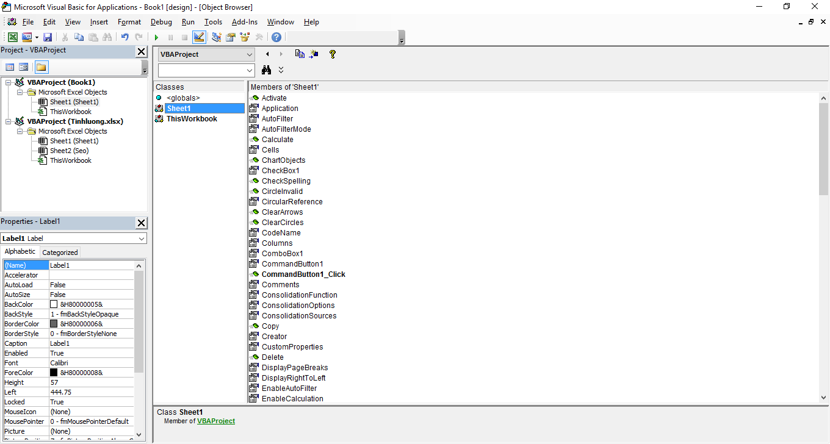Click the View Code icon in Project panel

click(x=10, y=67)
